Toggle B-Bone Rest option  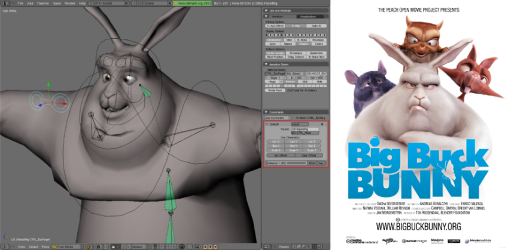317,57
